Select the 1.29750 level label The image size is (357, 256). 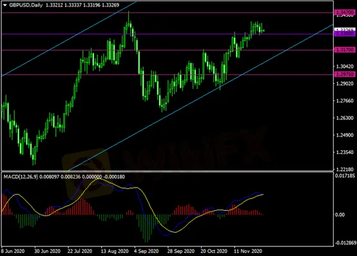coord(345,74)
